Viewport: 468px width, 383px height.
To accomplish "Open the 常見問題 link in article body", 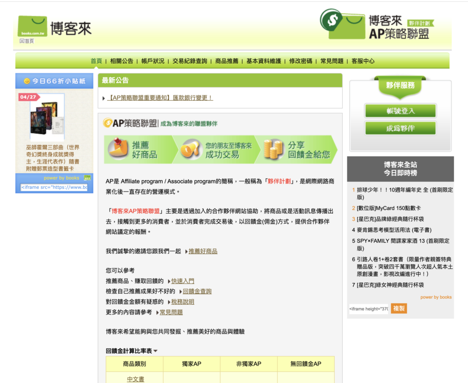I will click(x=171, y=312).
